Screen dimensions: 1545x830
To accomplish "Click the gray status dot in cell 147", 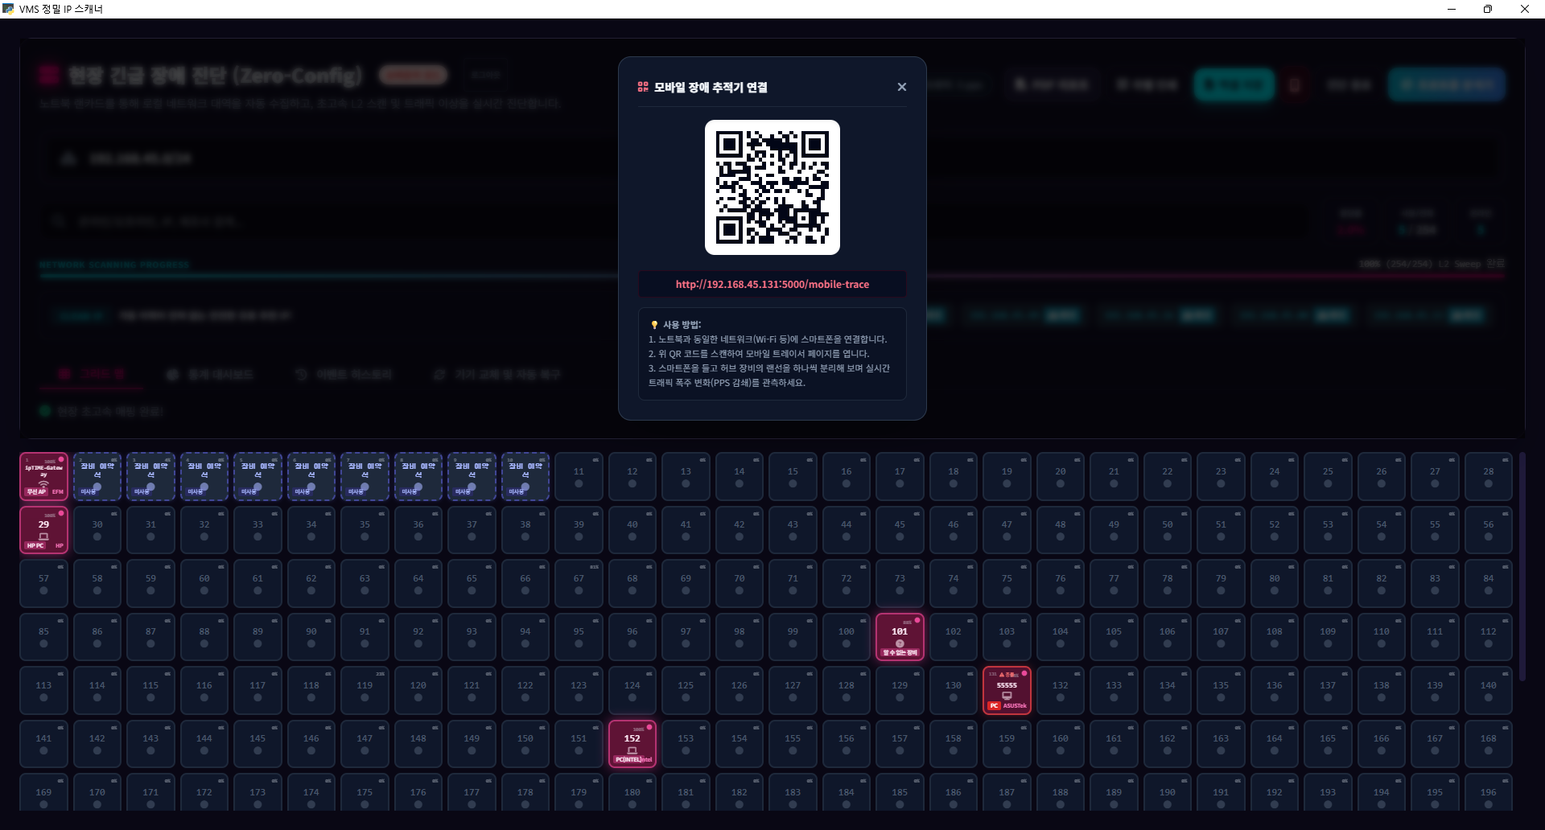I will (365, 751).
